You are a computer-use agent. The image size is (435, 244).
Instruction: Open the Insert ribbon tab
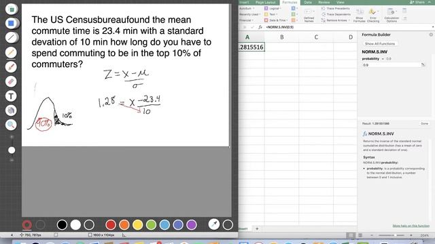point(244,2)
